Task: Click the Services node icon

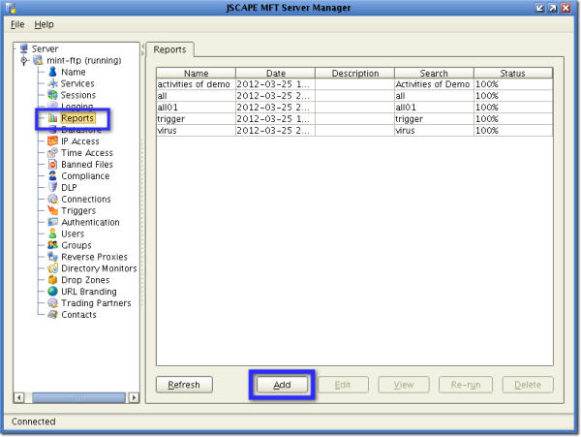Action: point(52,83)
